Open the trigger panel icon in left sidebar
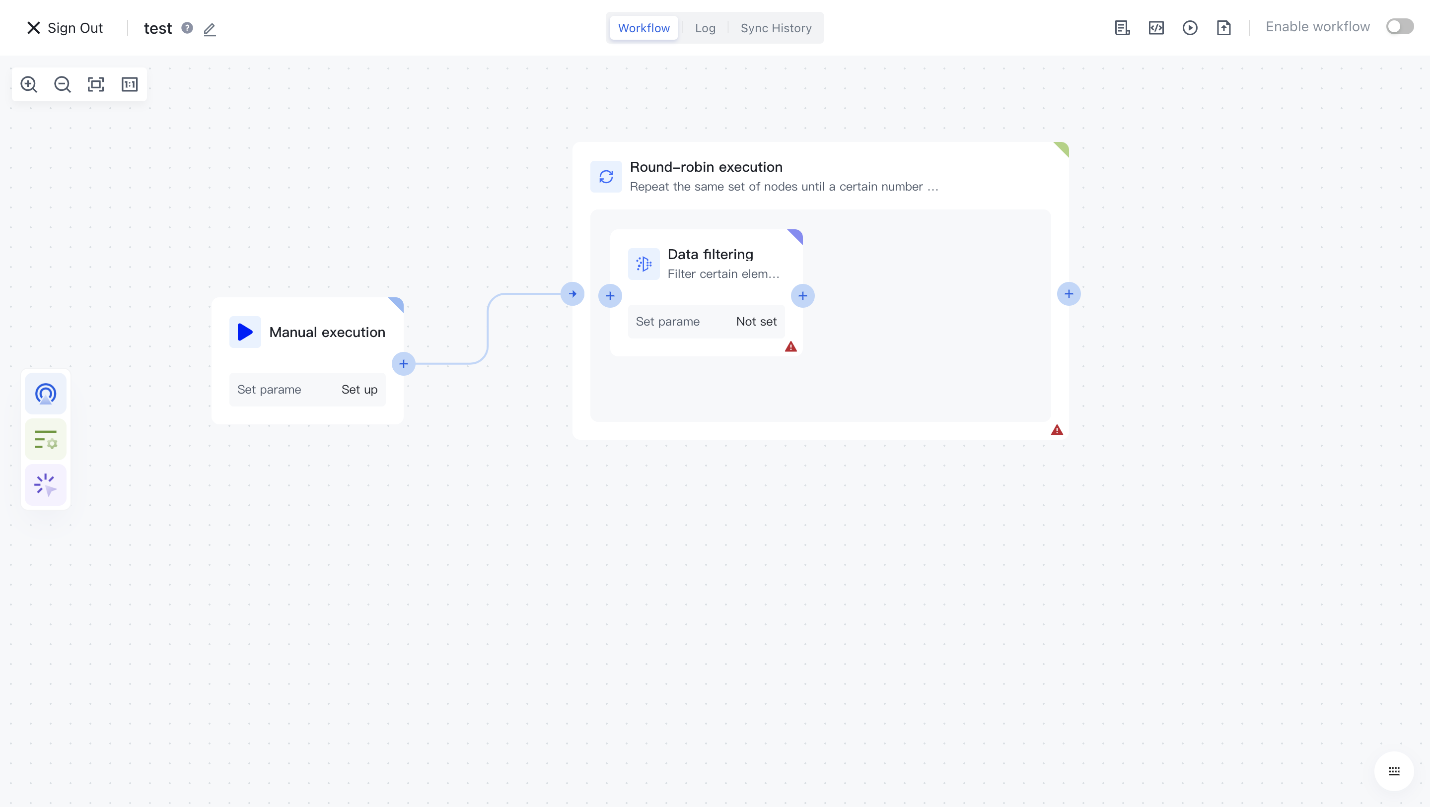Screen dimensions: 1430x807 pyautogui.click(x=46, y=394)
